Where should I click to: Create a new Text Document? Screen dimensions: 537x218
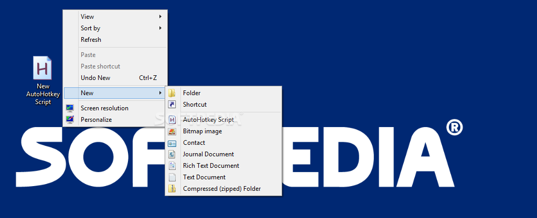[x=223, y=177]
